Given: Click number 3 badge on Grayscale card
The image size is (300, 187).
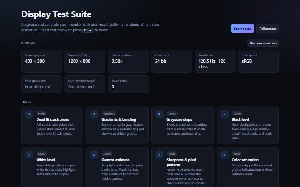Looking at the screenshot, I should tap(159, 114).
